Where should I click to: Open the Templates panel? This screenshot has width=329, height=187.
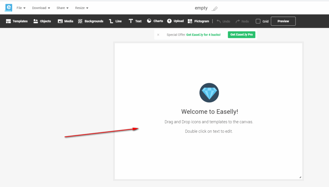17,21
